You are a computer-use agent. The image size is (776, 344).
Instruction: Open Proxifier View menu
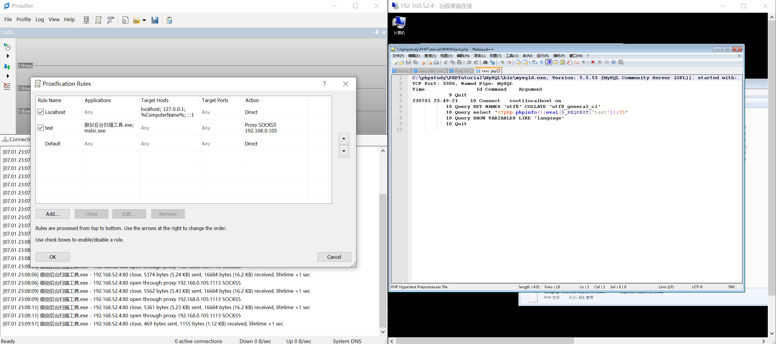[x=54, y=19]
